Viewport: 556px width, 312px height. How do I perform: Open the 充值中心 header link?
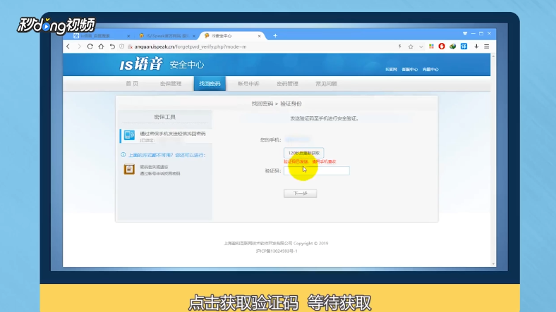[x=430, y=69]
